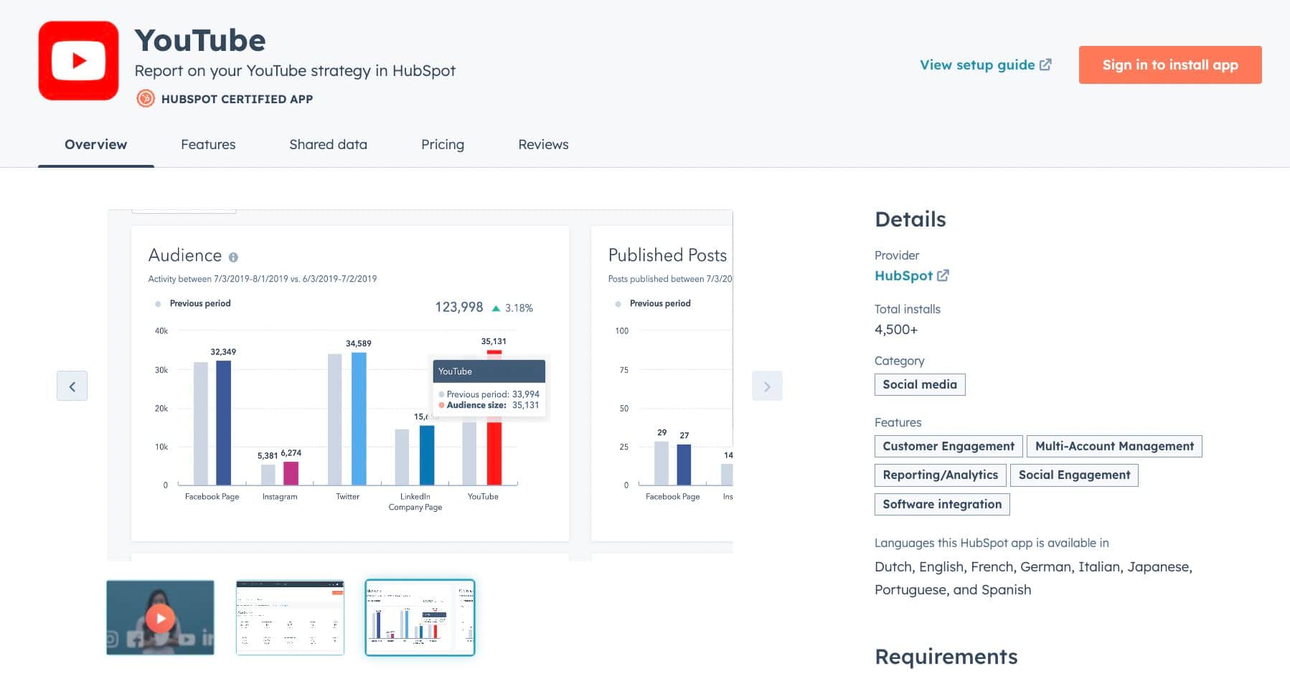
Task: Click the dark blue Facebook Page audience bar
Action: [224, 423]
